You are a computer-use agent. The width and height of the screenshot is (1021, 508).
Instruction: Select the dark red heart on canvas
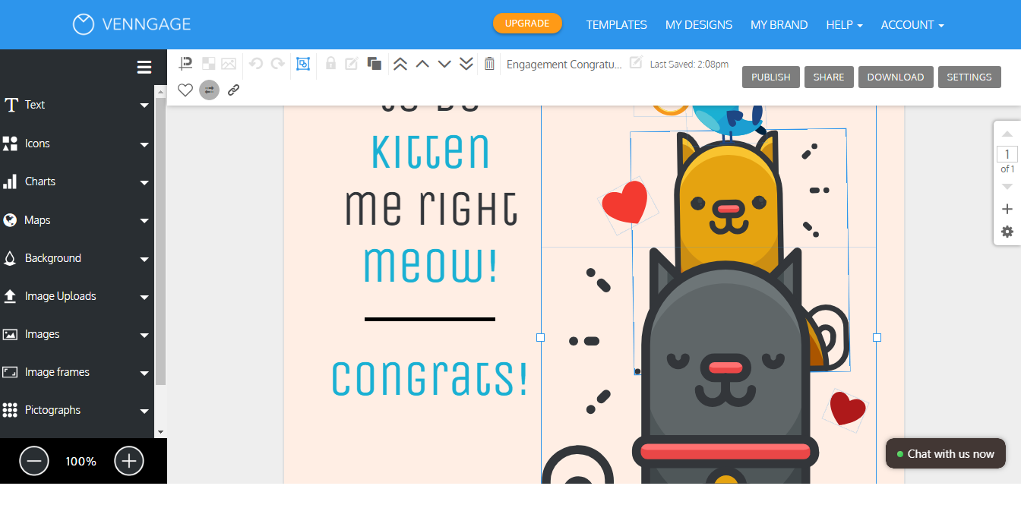tap(847, 409)
